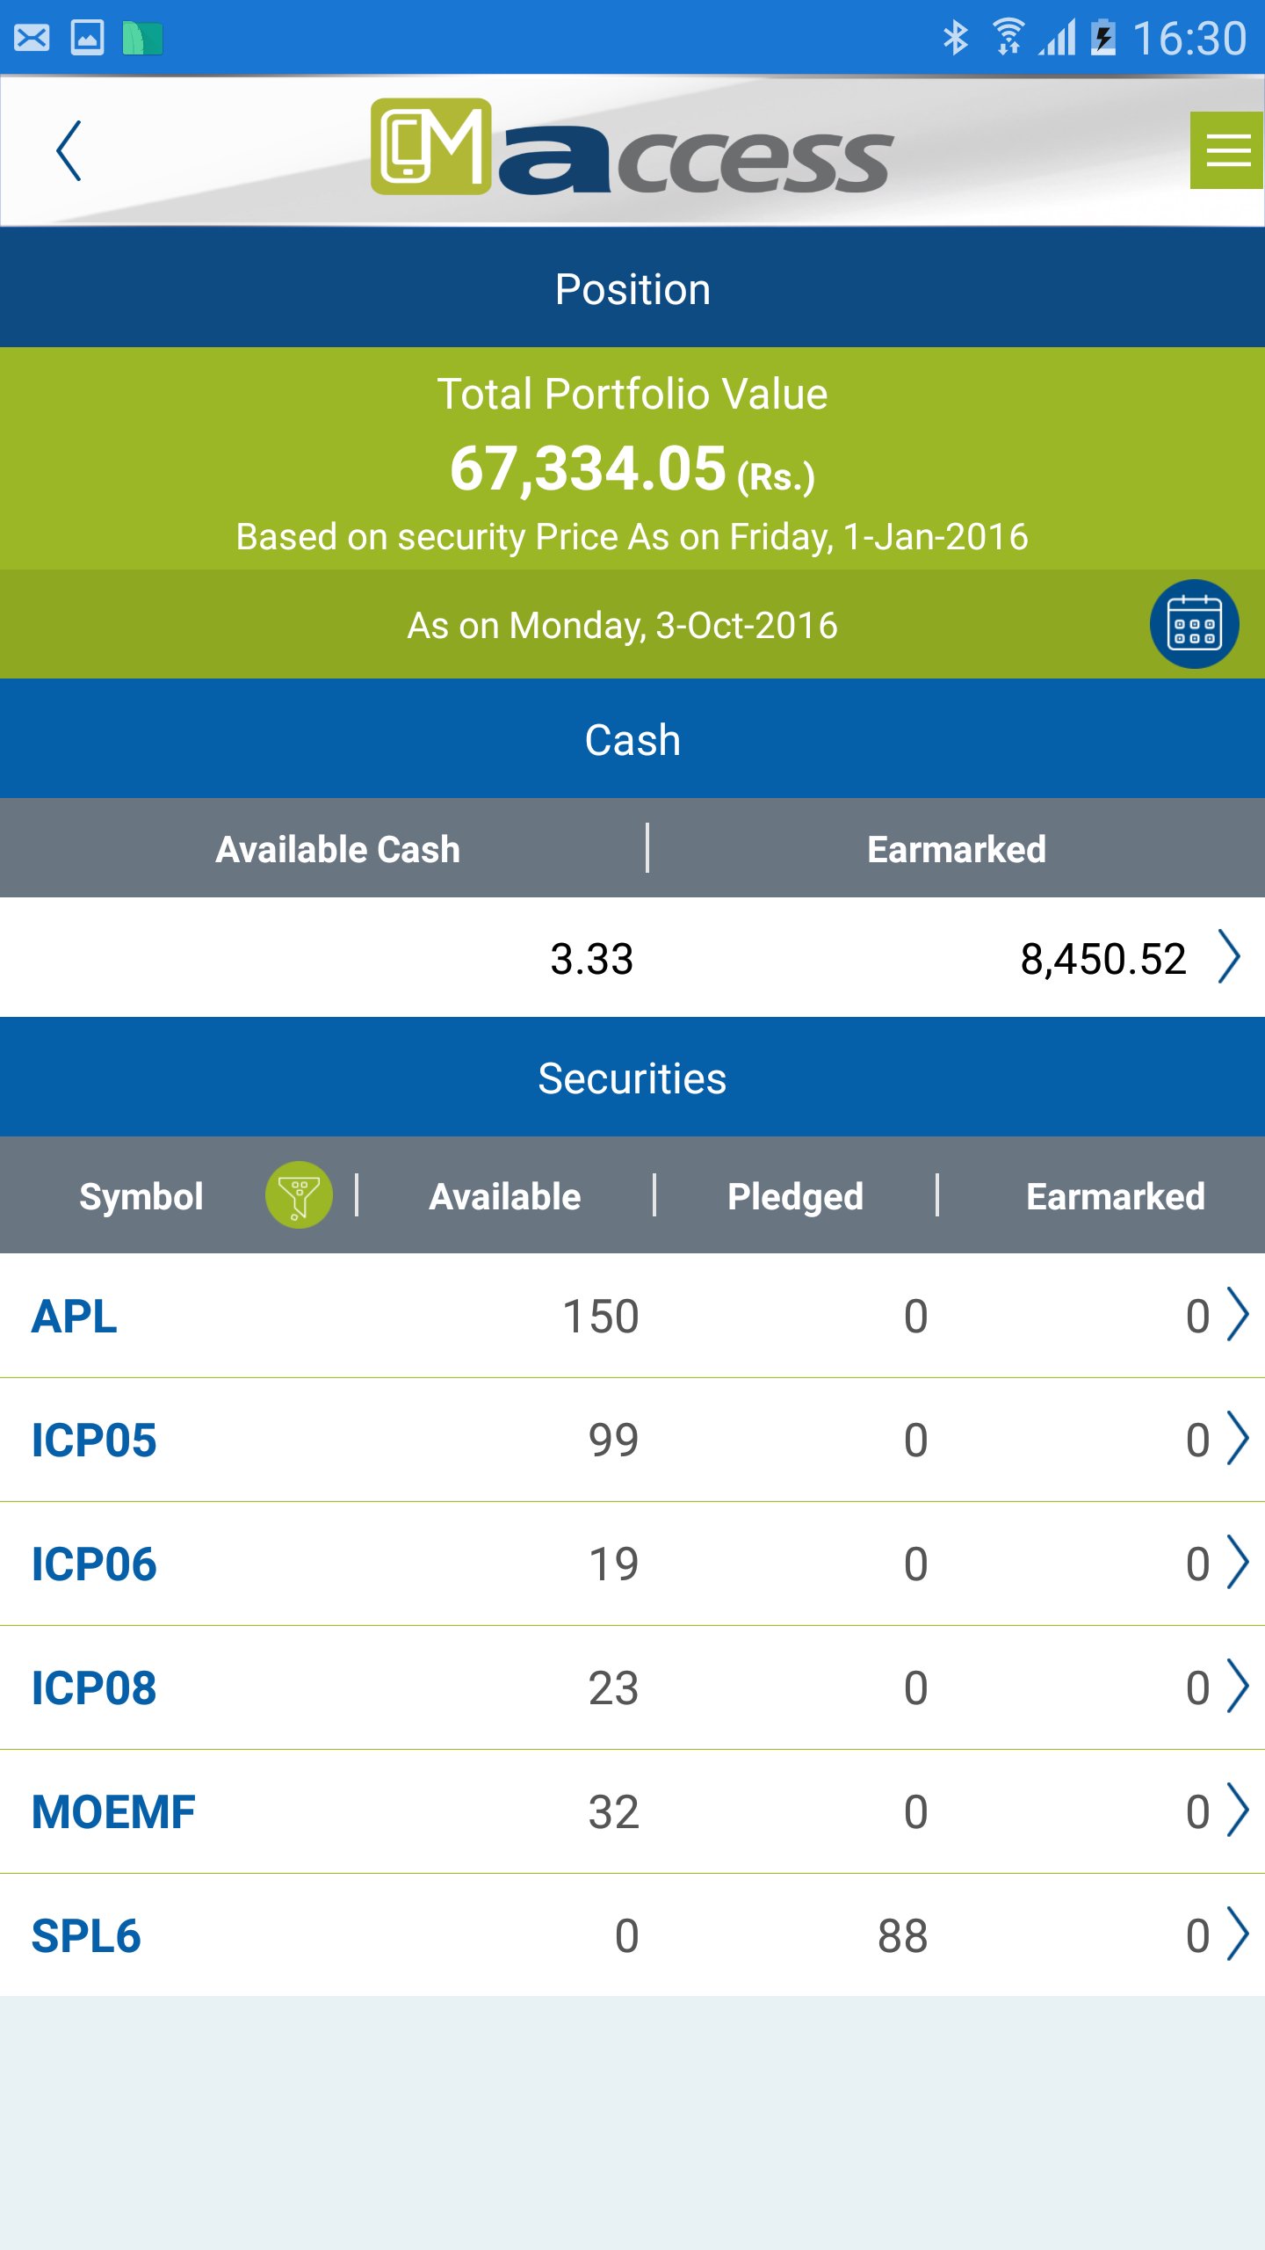Expand the APL row chevron
The height and width of the screenshot is (2250, 1265).
[1237, 1315]
